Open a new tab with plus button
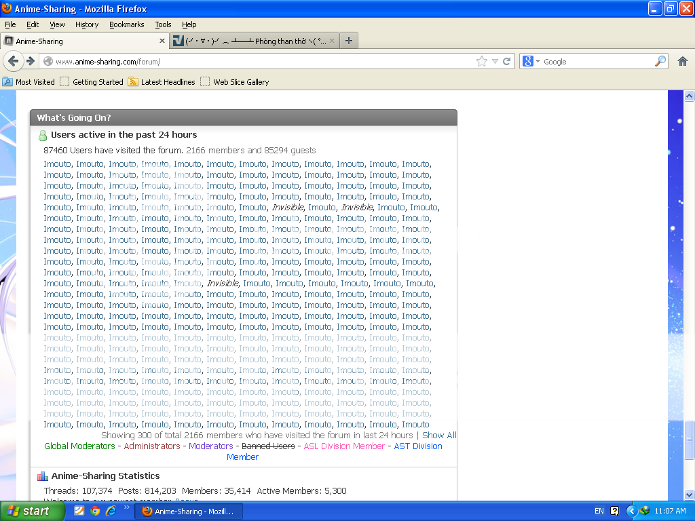695x521 pixels. (x=349, y=41)
